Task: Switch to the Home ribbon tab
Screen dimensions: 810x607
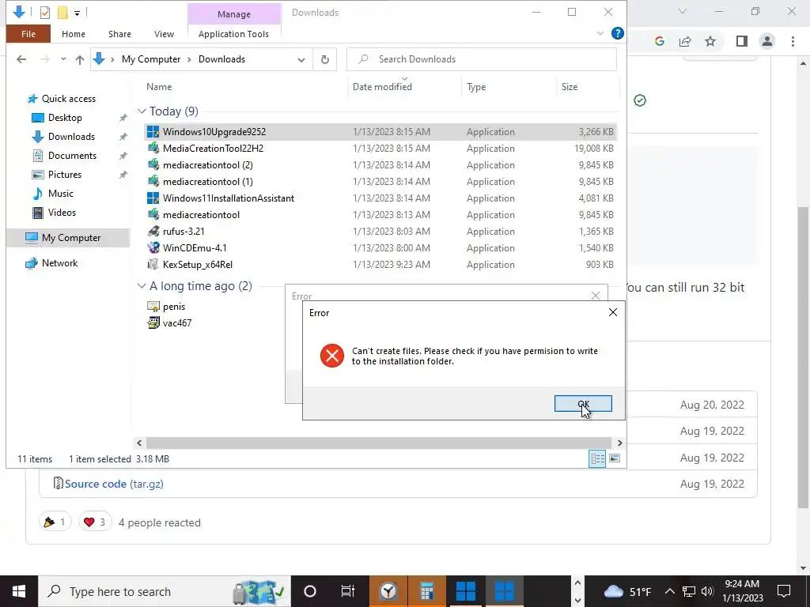Action: (x=74, y=34)
